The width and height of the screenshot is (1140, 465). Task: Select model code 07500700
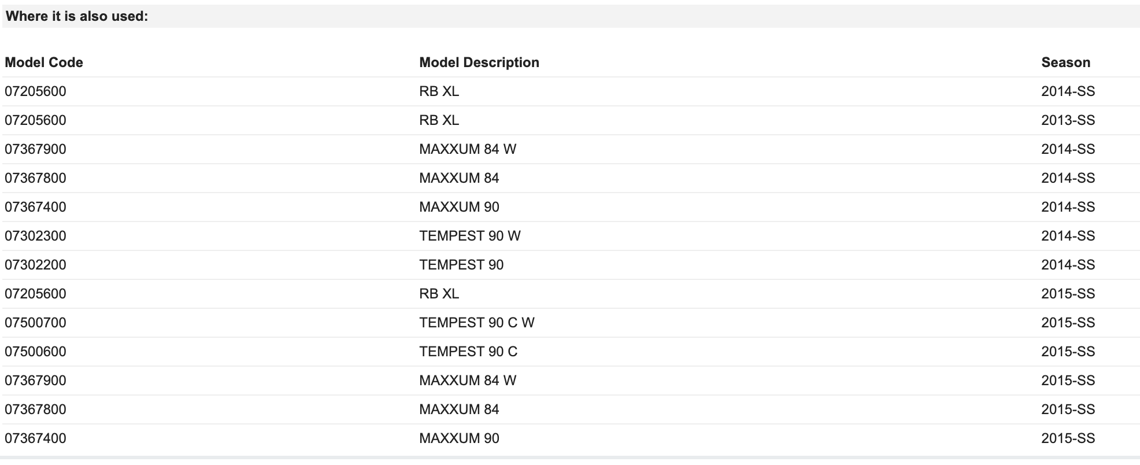[x=35, y=323]
